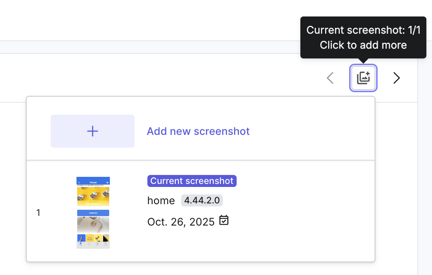Click the gold rings photo in thumbnail
The image size is (432, 275).
(93, 225)
